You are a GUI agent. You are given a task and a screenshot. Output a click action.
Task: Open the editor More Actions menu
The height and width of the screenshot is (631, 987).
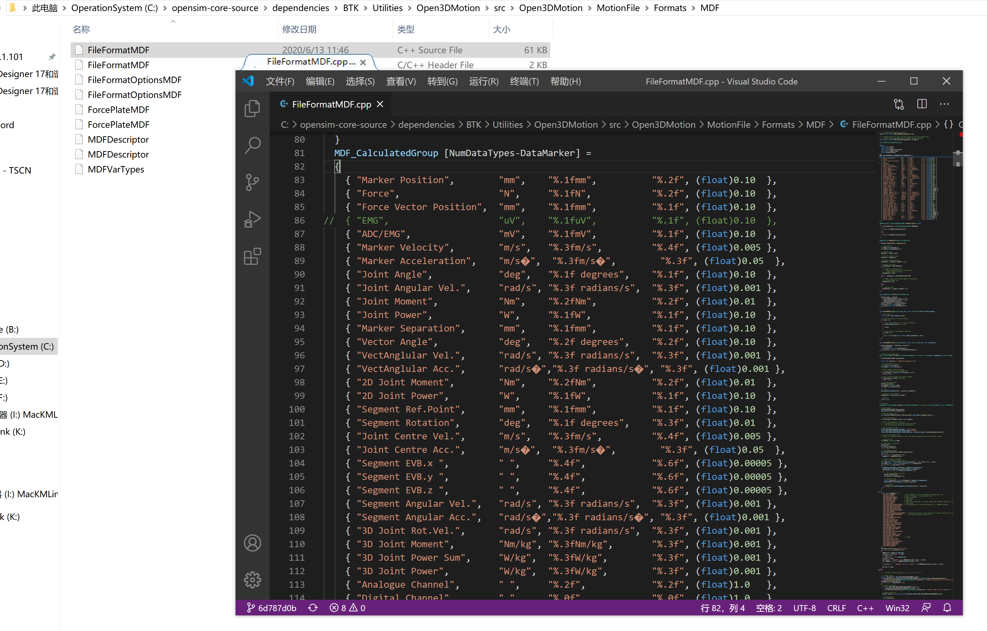click(944, 104)
